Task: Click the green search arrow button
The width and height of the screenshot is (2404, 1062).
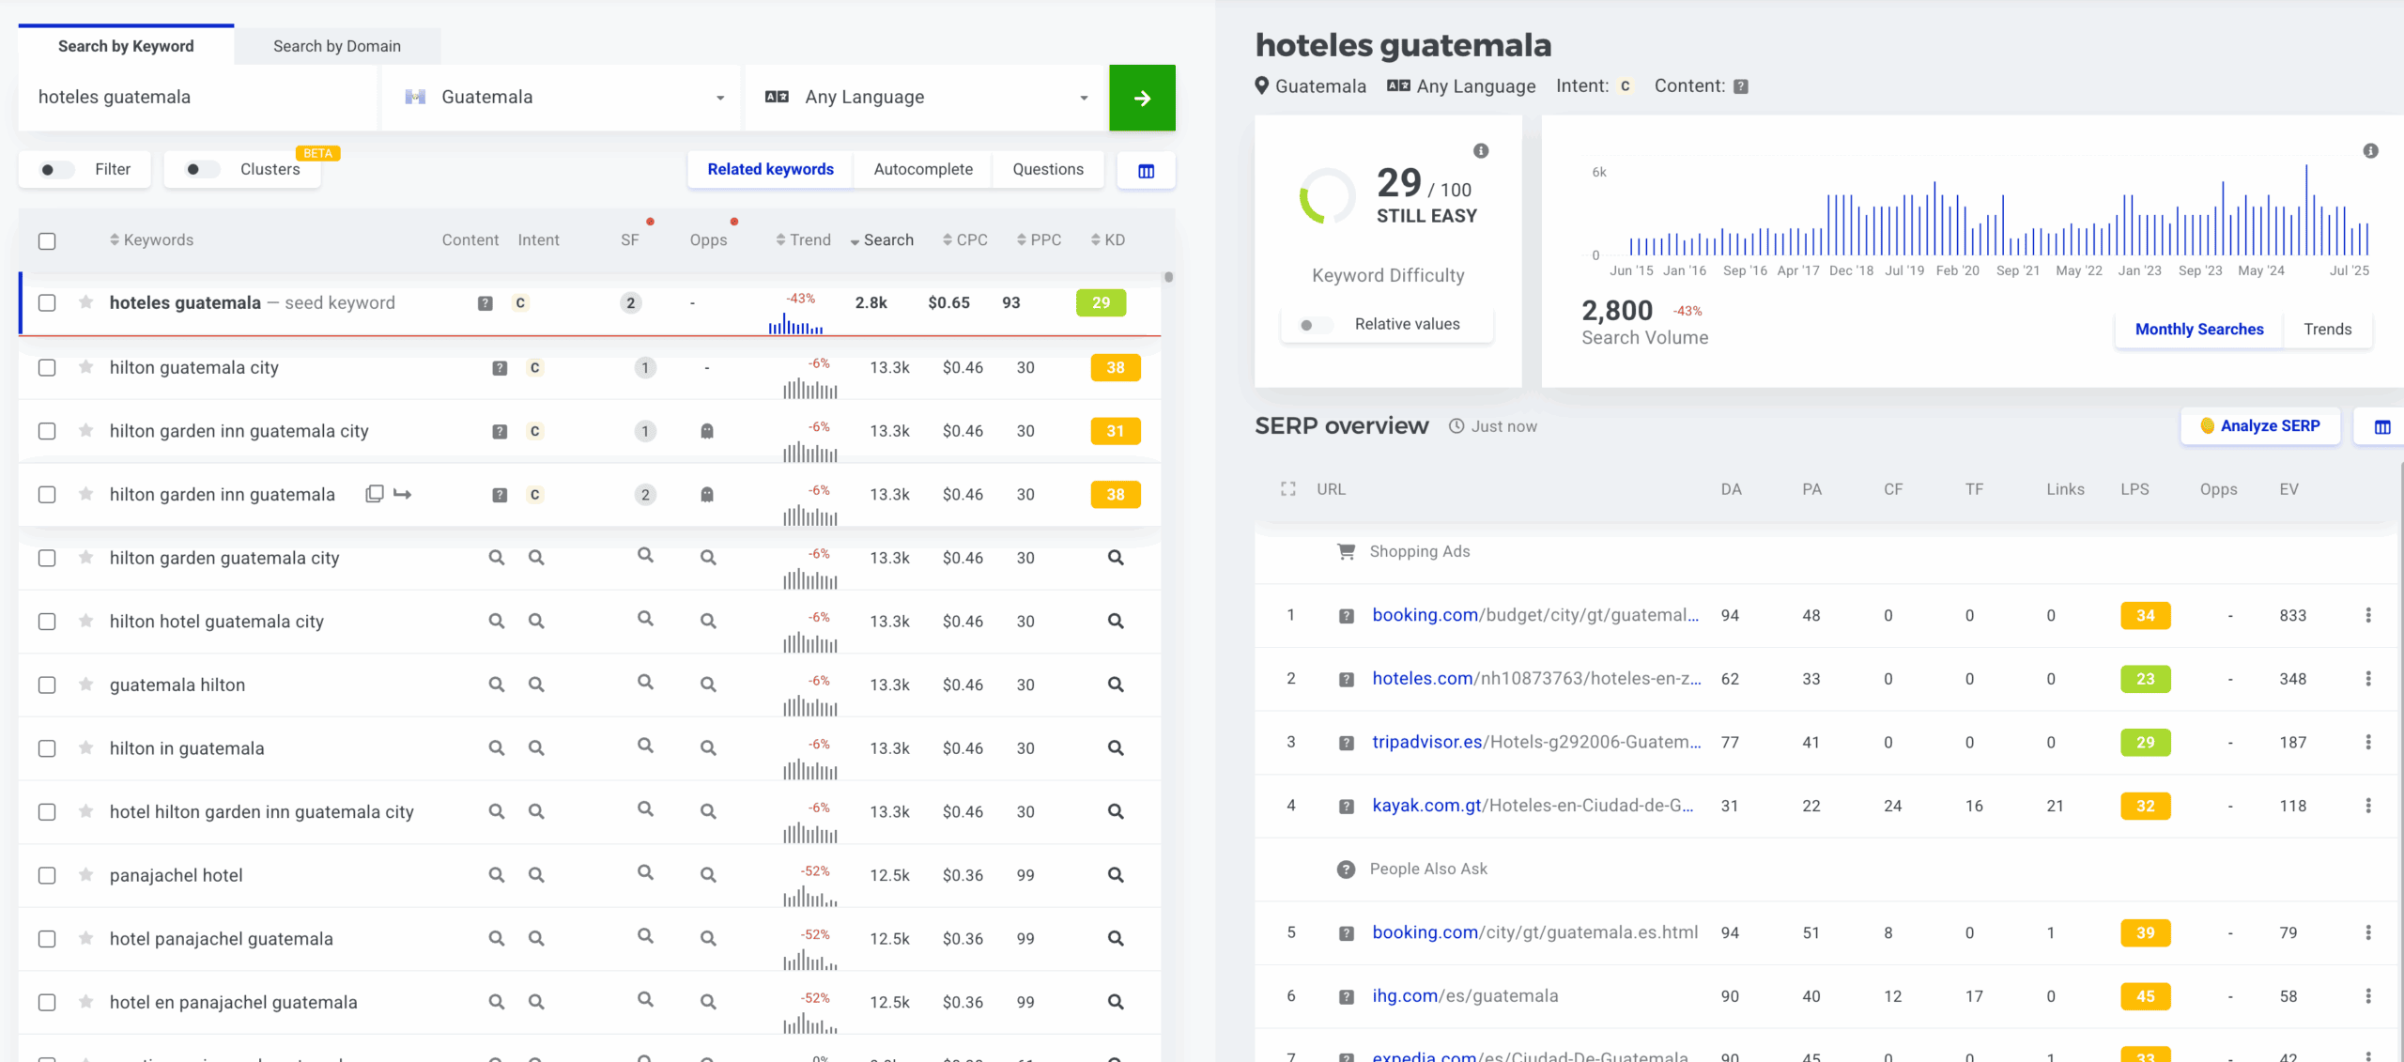Action: click(1142, 98)
